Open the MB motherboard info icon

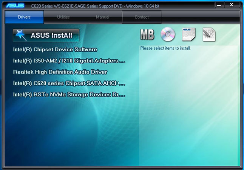click(x=147, y=34)
